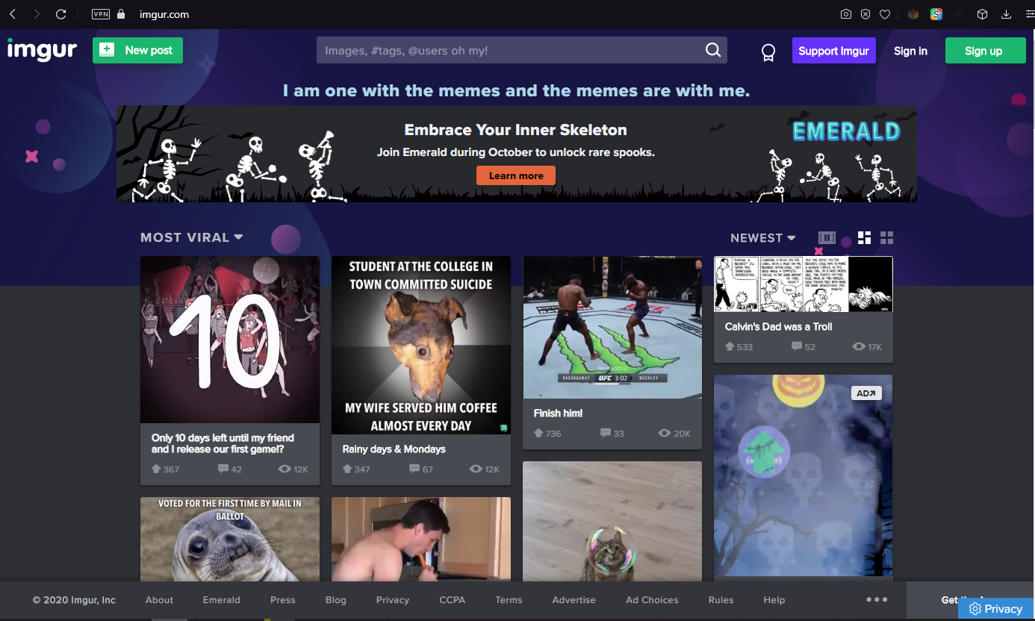Viewport: 1035px width, 621px height.
Task: Switch to uniform grid layout view
Action: (886, 237)
